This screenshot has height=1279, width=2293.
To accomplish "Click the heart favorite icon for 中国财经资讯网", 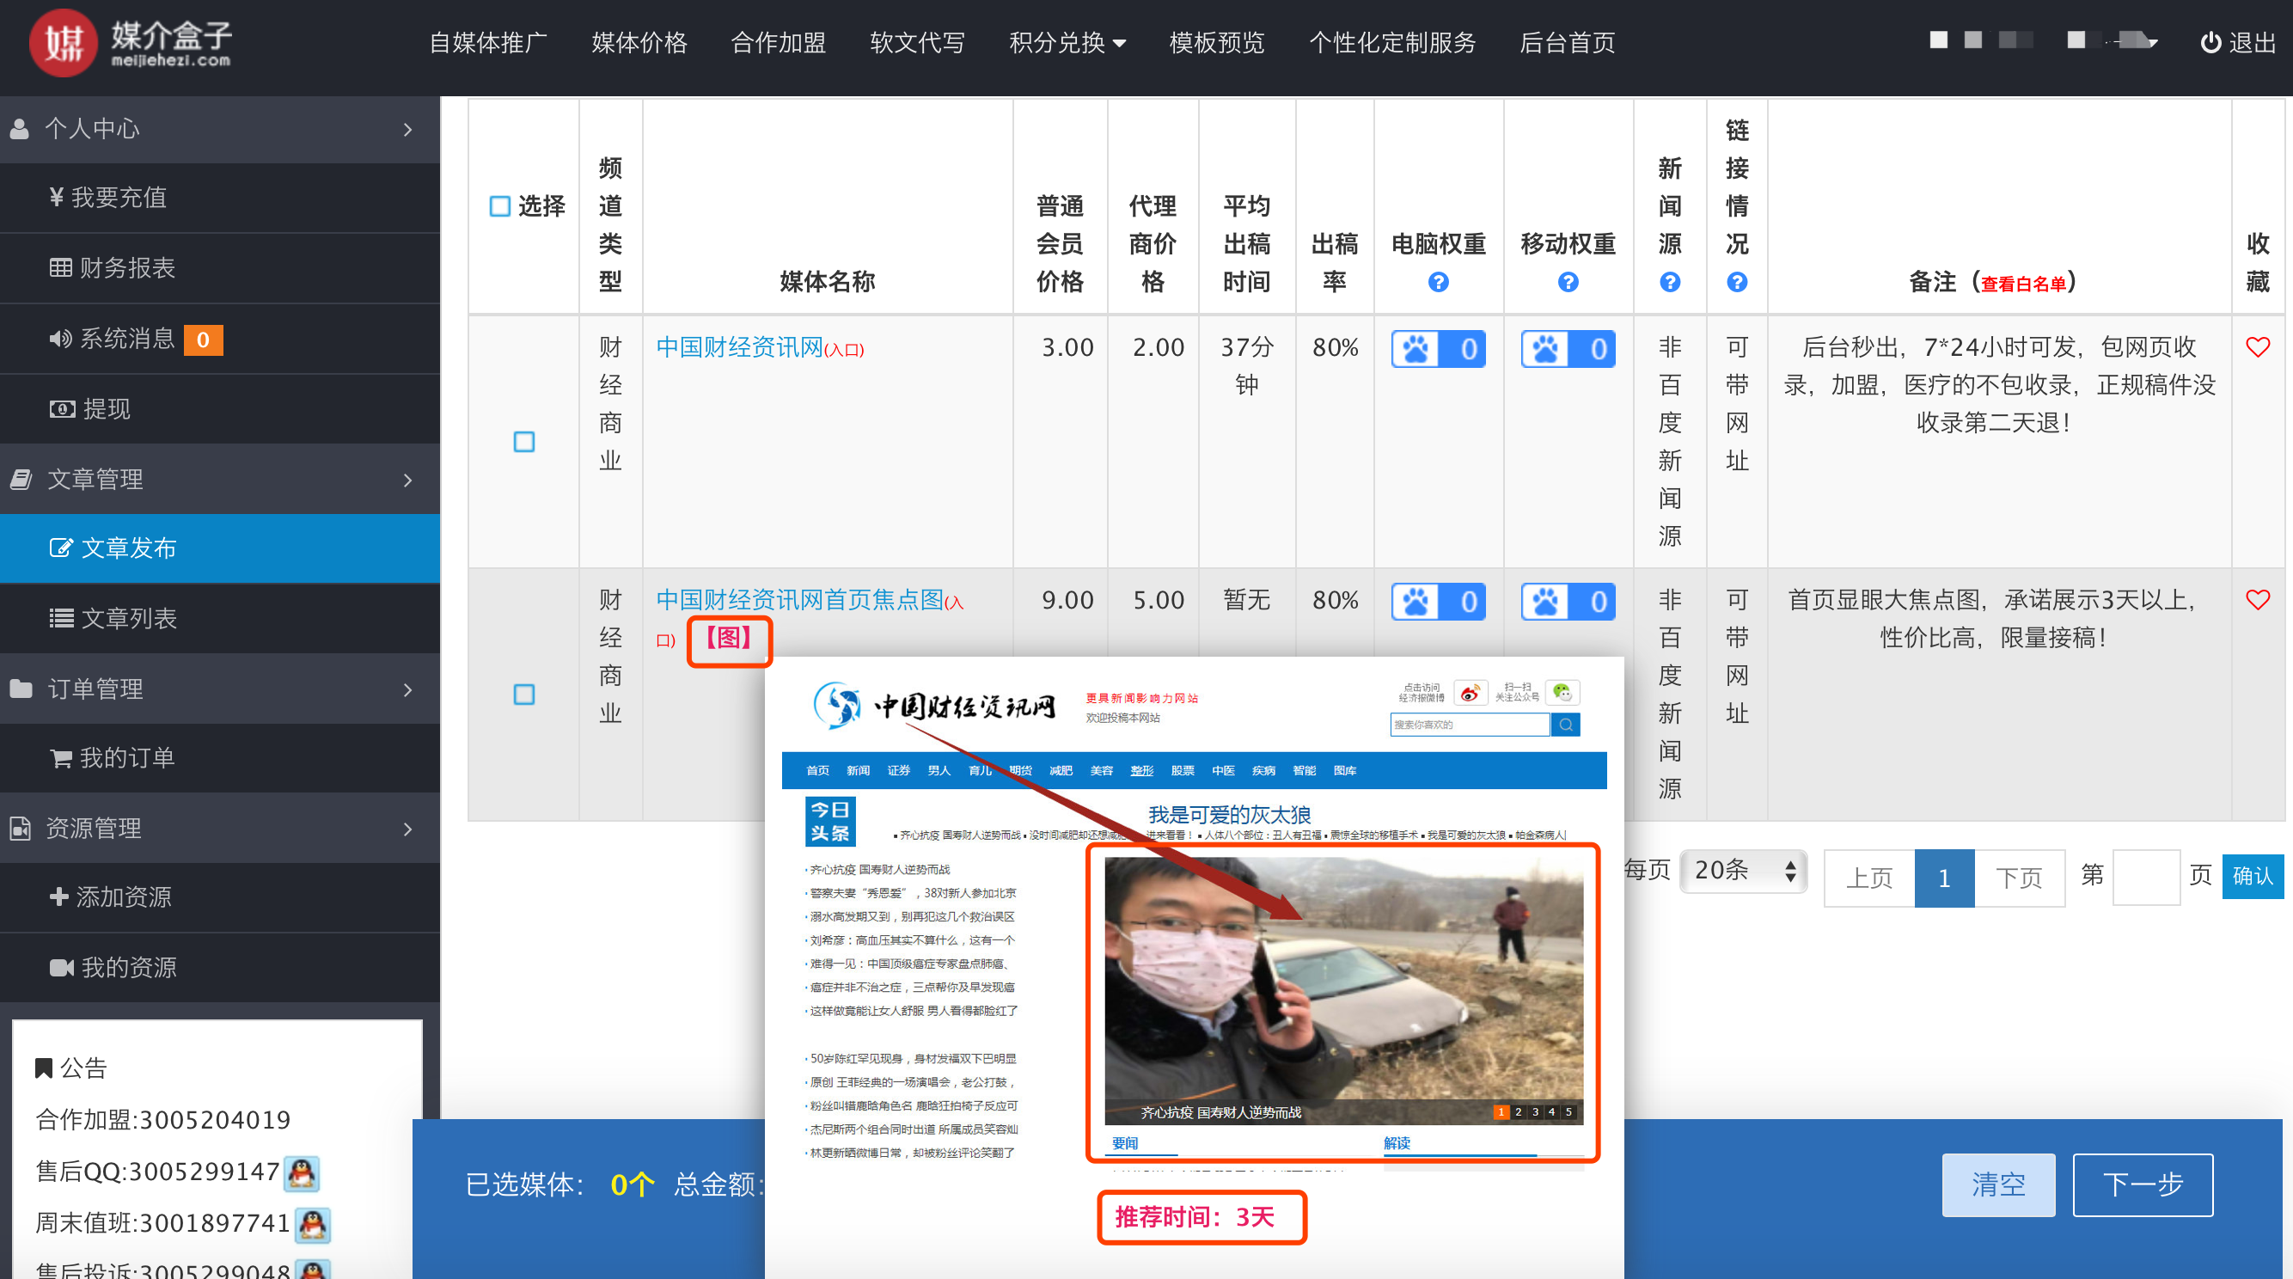I will point(2257,347).
